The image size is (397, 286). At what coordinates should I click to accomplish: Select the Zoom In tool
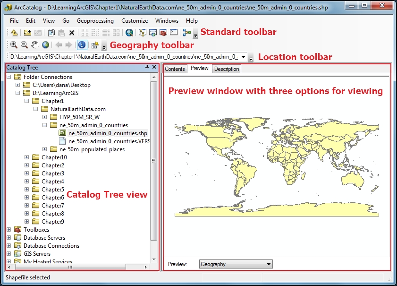pos(14,45)
